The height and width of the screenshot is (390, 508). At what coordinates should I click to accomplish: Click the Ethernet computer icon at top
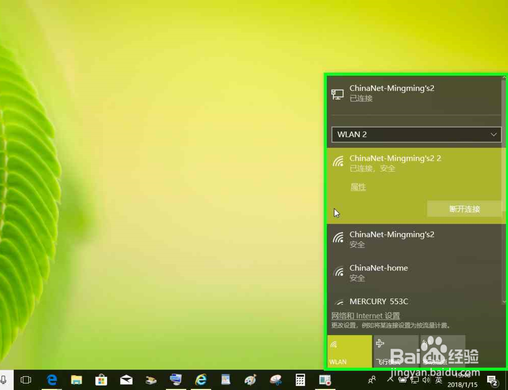[337, 95]
